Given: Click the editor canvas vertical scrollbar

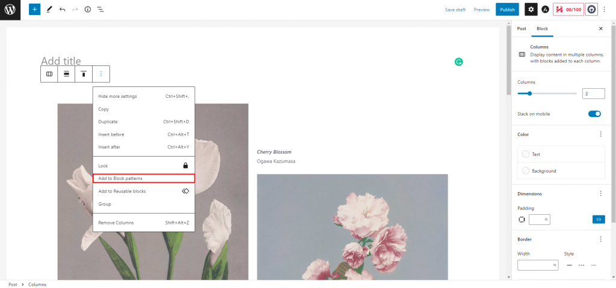Looking at the screenshot, I should (509, 61).
